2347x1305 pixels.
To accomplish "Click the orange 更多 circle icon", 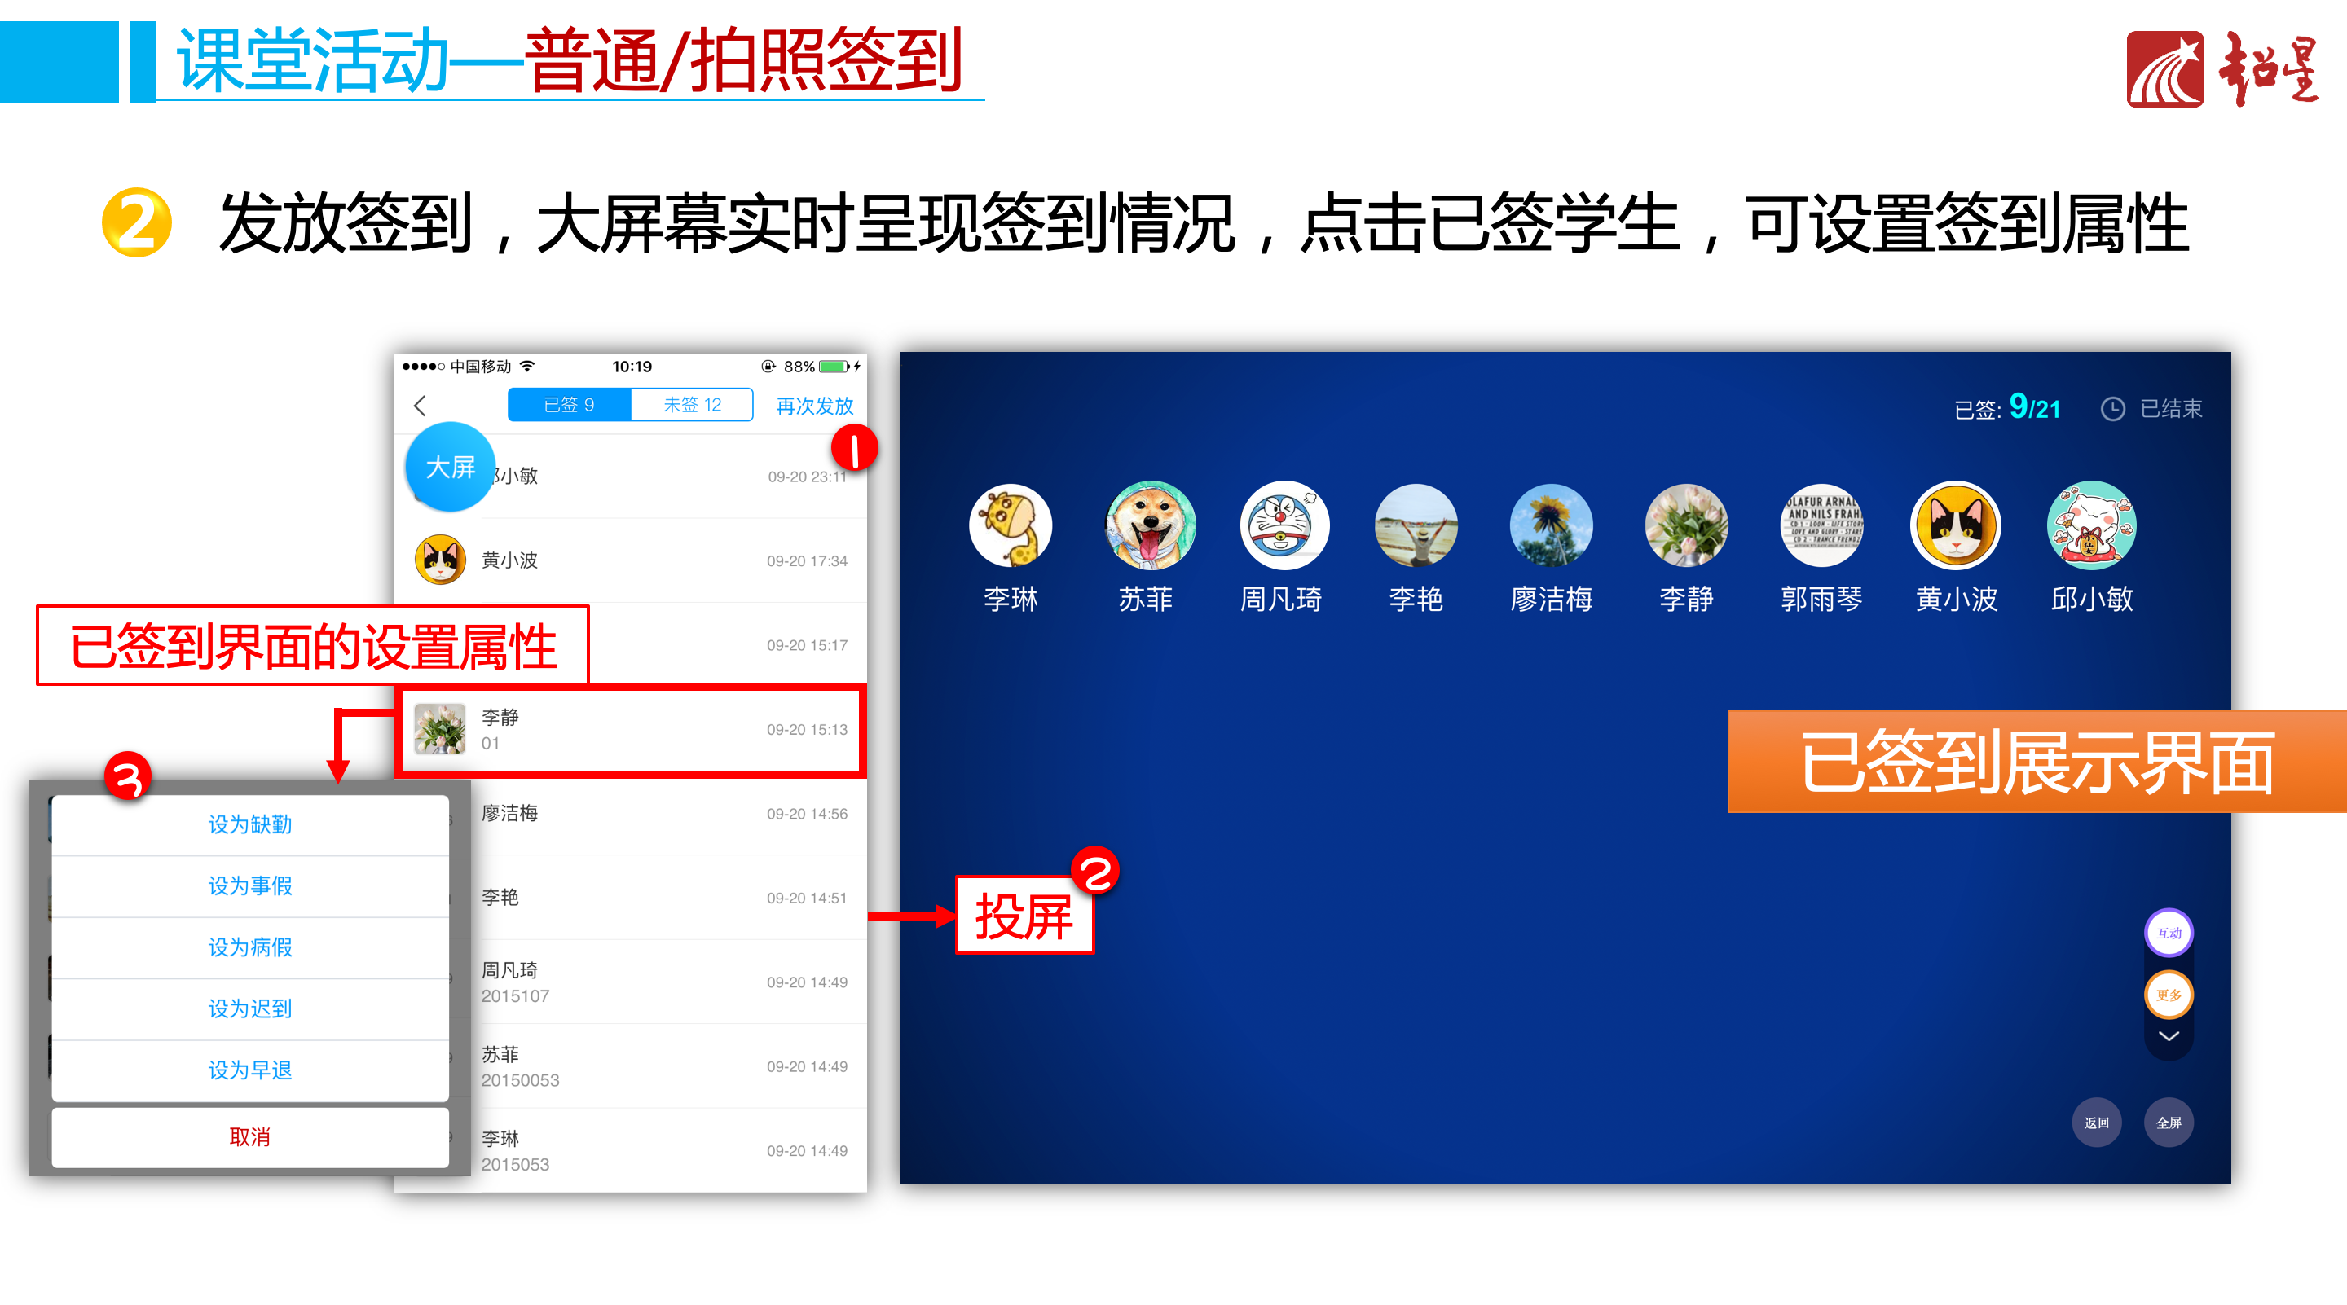I will (x=2169, y=995).
